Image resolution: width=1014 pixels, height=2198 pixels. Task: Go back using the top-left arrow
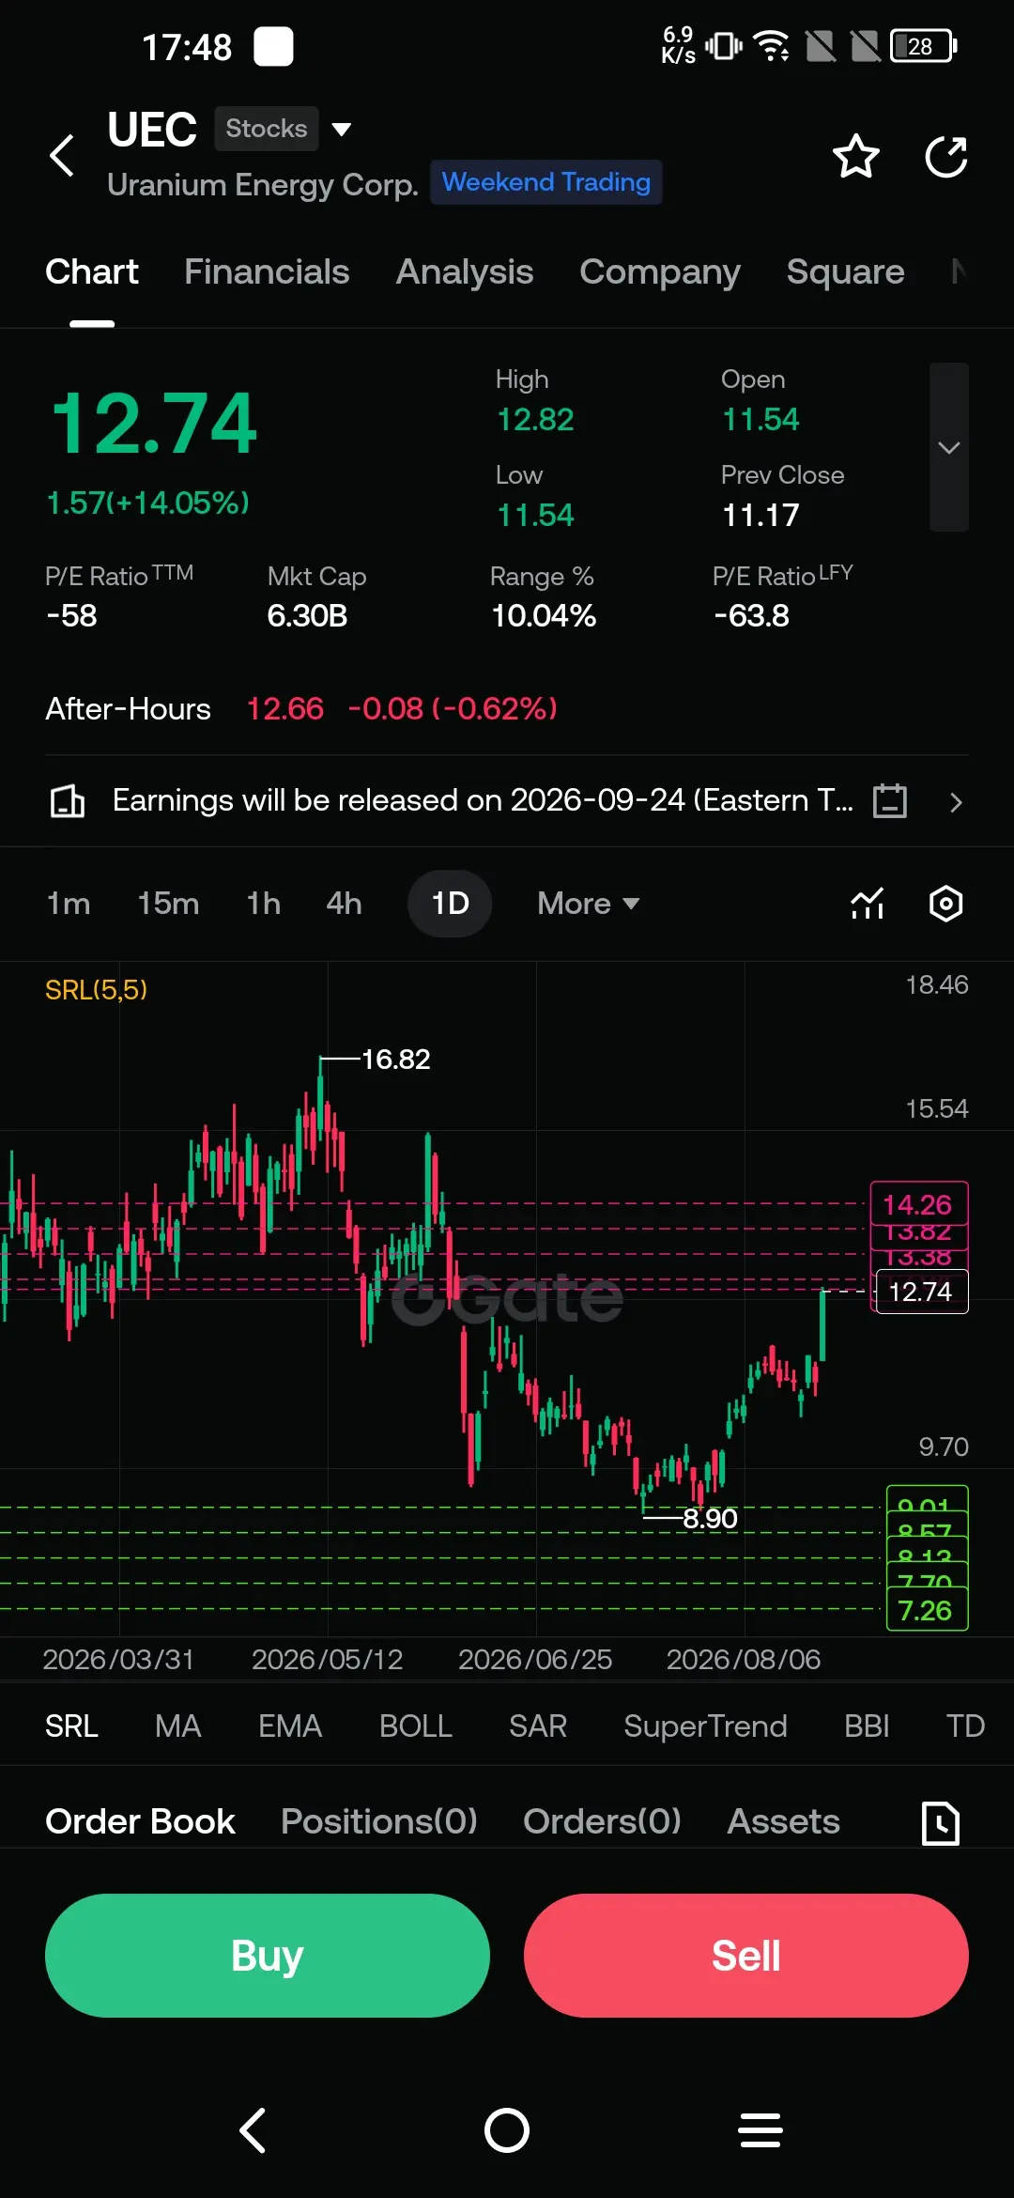pos(62,156)
